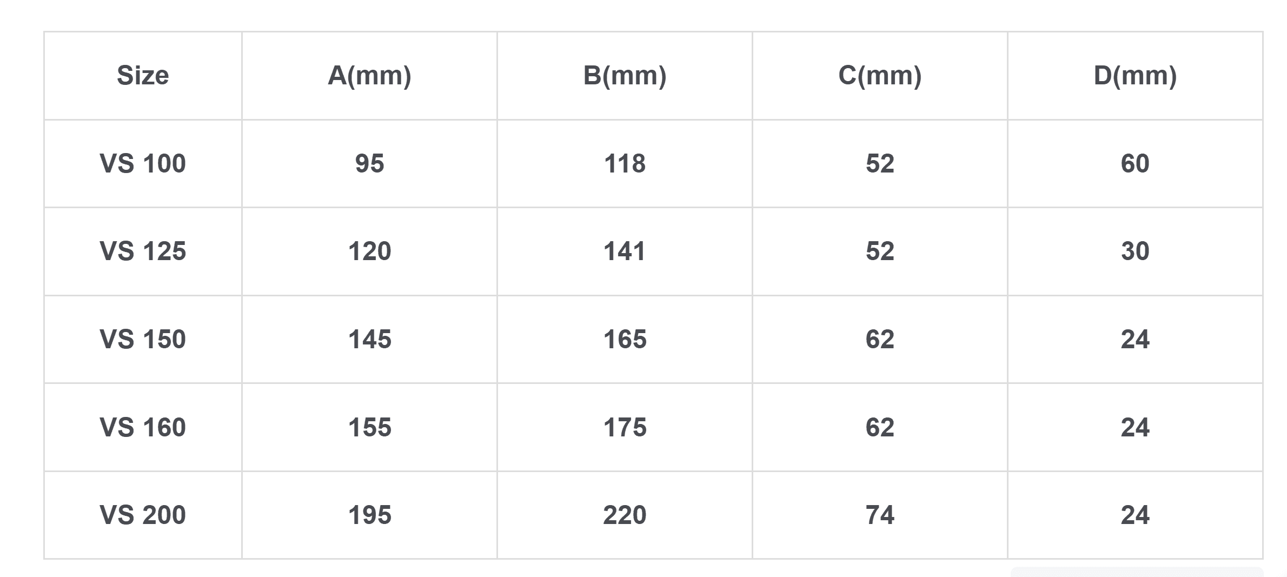Click the B value 165 cell

click(x=625, y=340)
